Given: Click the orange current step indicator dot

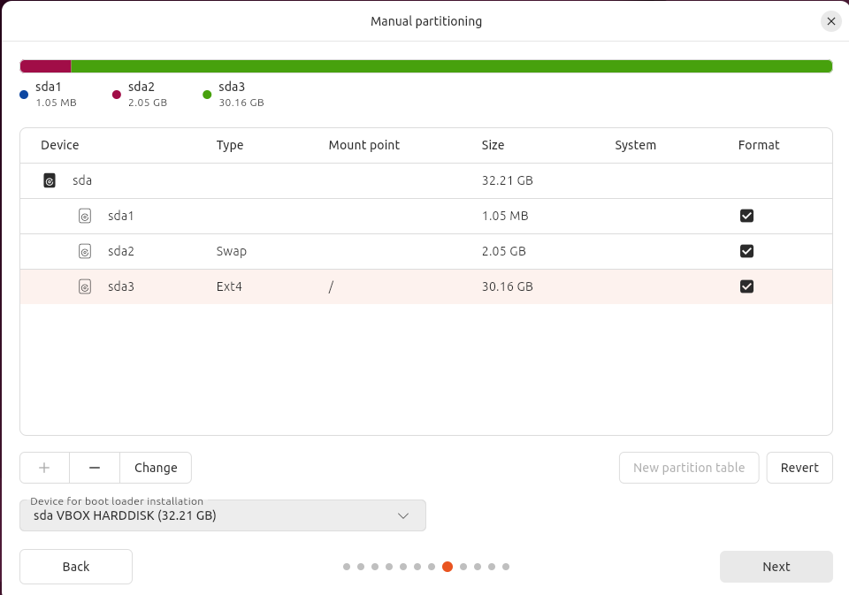Looking at the screenshot, I should click(x=447, y=567).
